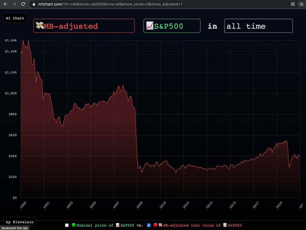Image resolution: width=306 pixels, height=230 pixels.
Task: Click the chart emoji beside S&P500 selector
Action: tap(150, 26)
